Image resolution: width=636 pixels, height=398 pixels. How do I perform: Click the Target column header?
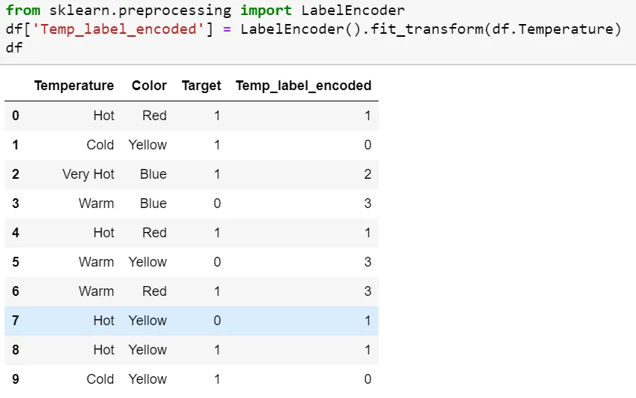click(x=201, y=86)
